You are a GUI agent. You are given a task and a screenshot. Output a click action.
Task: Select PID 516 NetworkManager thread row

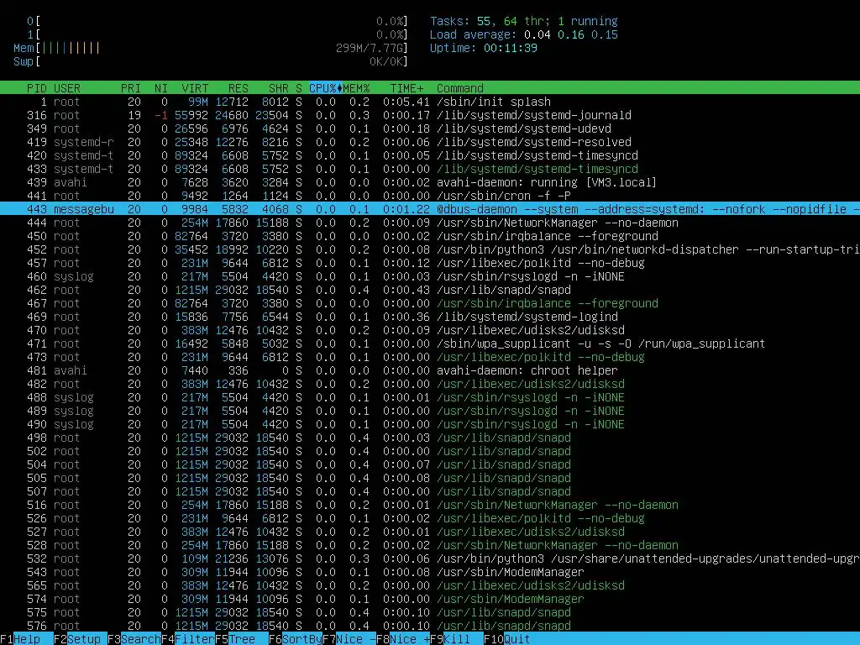pyautogui.click(x=430, y=505)
